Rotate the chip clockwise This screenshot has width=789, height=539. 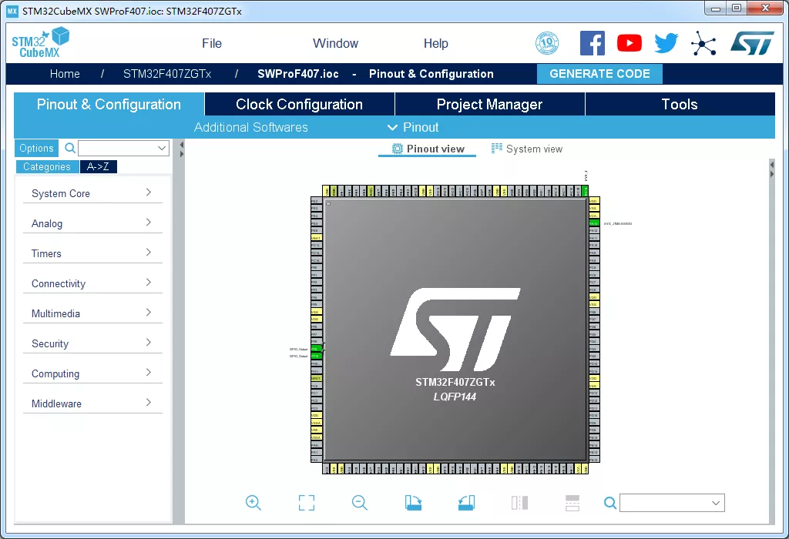[x=413, y=503]
